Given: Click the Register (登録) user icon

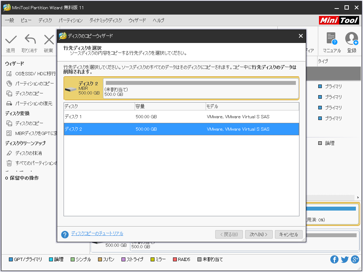Looking at the screenshot, I should point(351,39).
